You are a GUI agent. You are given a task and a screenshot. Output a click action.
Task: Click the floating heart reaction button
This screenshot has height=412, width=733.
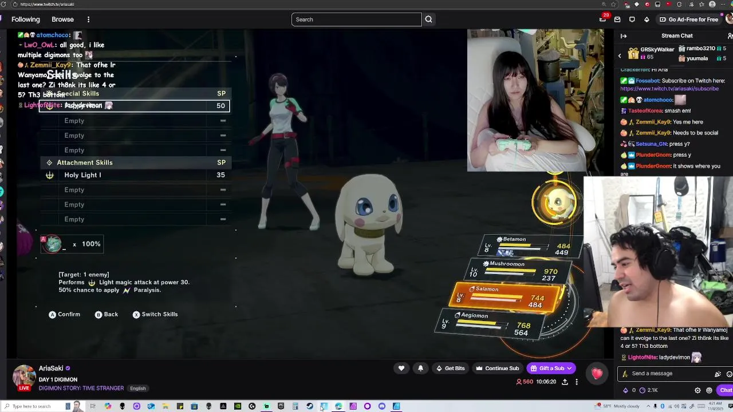pyautogui.click(x=597, y=373)
